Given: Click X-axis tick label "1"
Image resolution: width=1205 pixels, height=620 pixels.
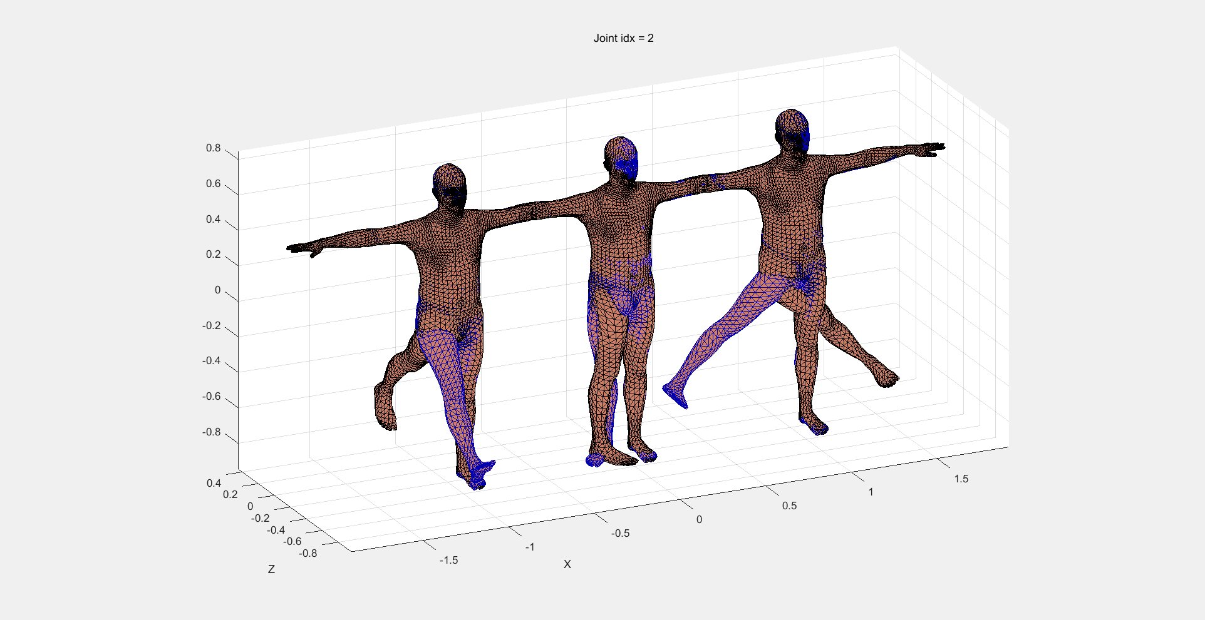Looking at the screenshot, I should pos(871,492).
